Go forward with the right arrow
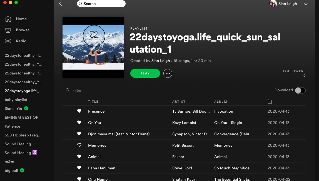 [70, 4]
